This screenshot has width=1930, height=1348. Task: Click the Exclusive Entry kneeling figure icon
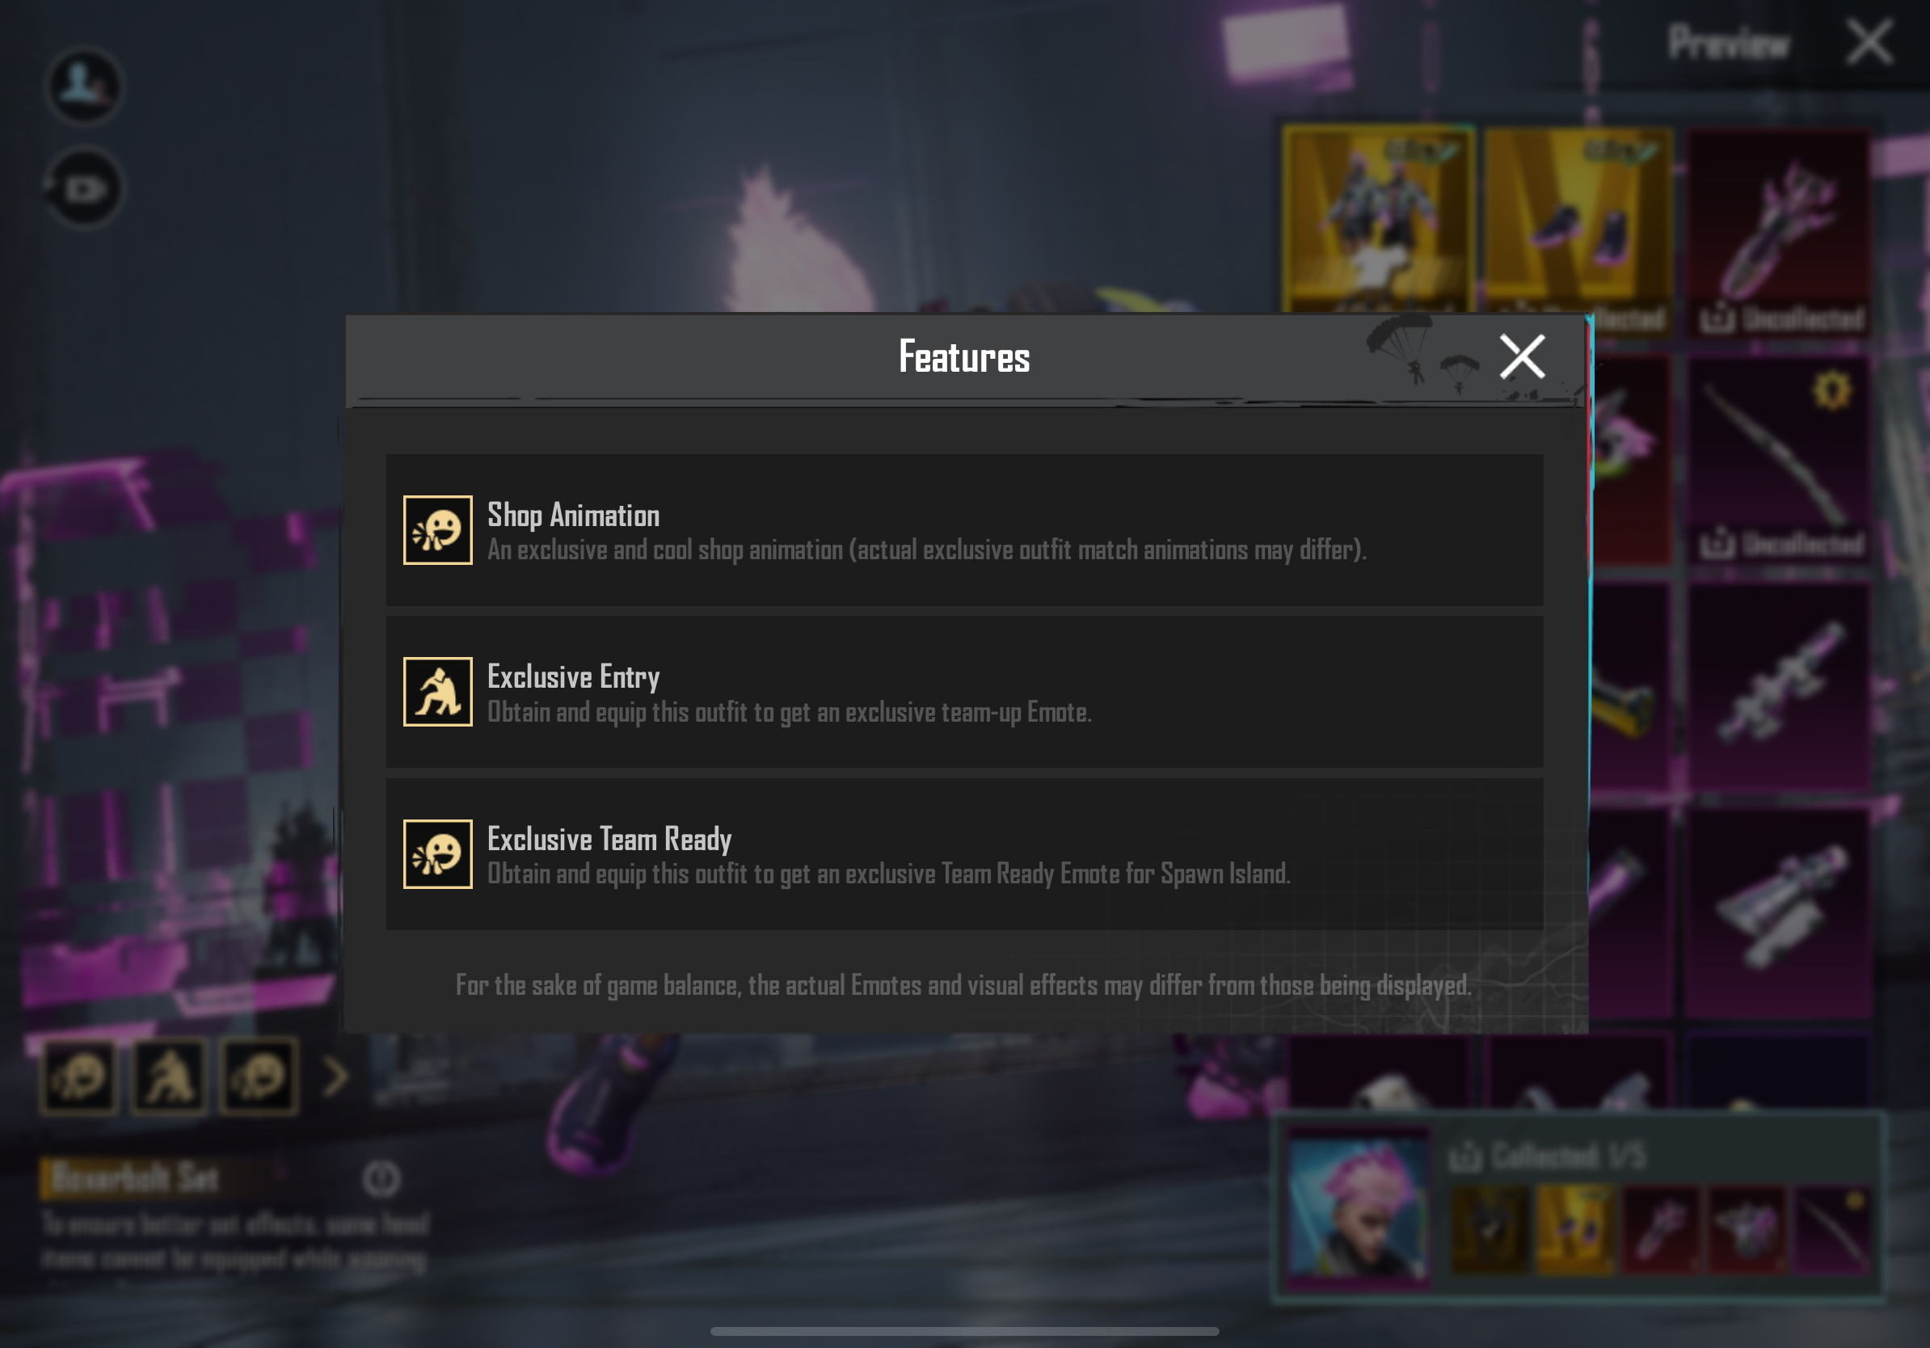(x=438, y=692)
